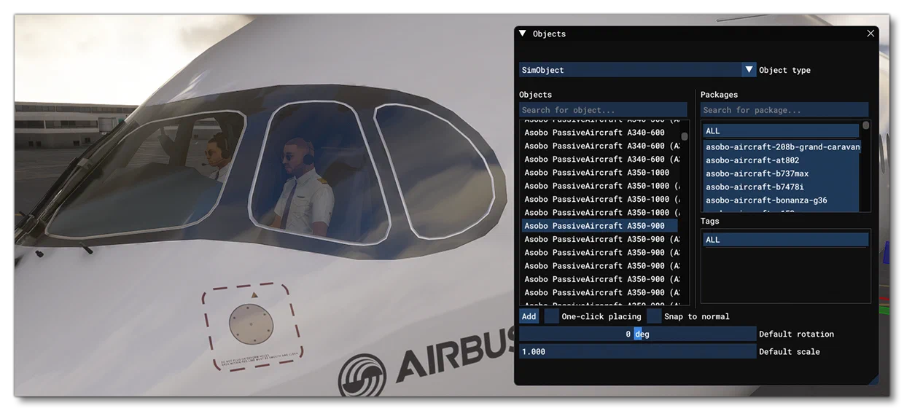This screenshot has width=904, height=411.
Task: Open the SimObject object type dropdown arrow
Action: click(x=749, y=70)
